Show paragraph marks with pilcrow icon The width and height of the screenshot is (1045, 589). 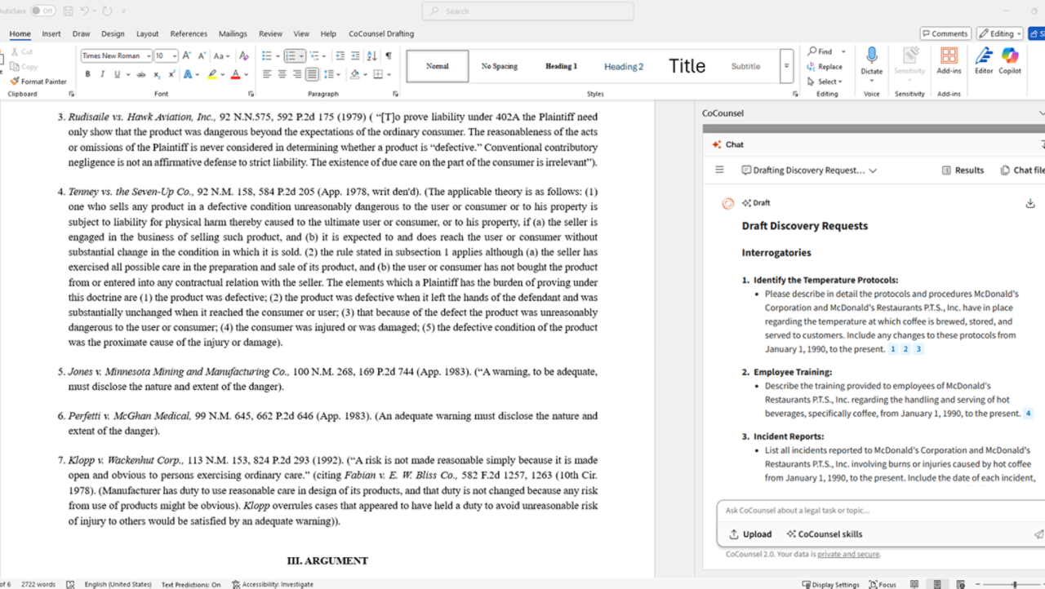pyautogui.click(x=389, y=55)
